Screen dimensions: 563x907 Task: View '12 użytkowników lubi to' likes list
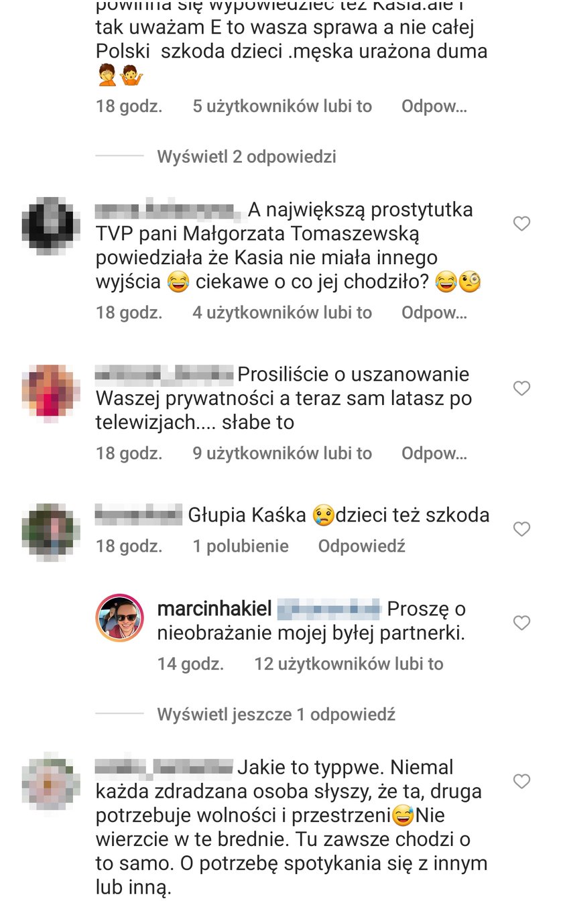pyautogui.click(x=349, y=664)
